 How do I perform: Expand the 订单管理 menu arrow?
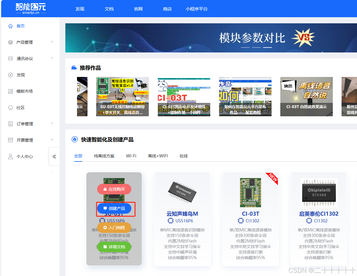52,124
